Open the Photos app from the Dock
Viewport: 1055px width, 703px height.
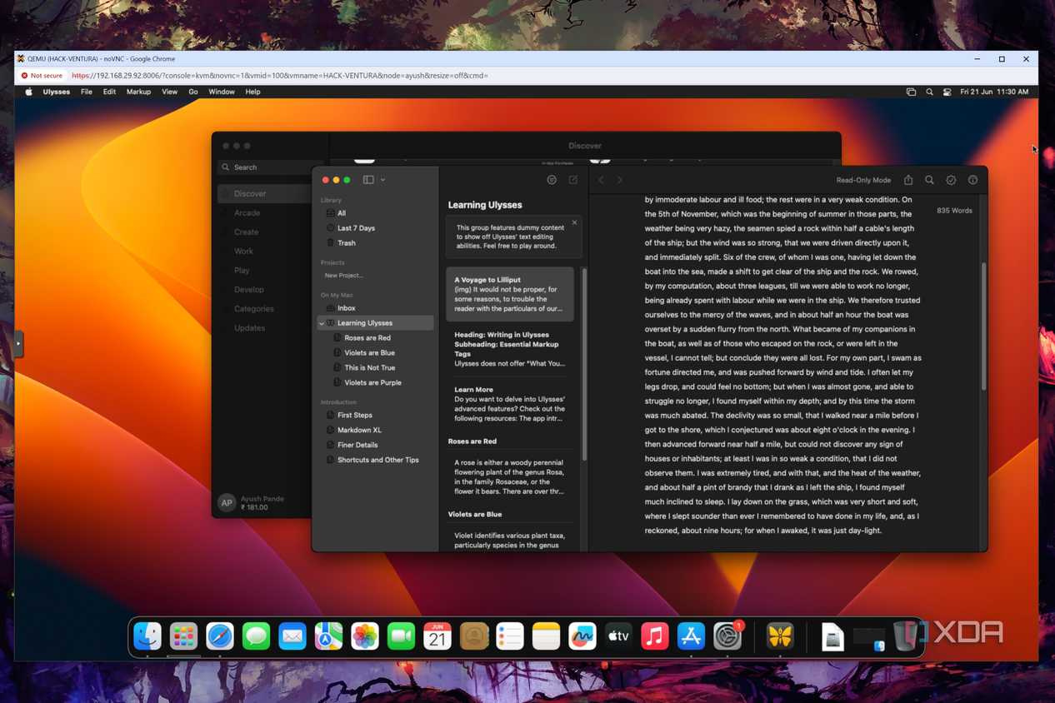click(x=365, y=636)
